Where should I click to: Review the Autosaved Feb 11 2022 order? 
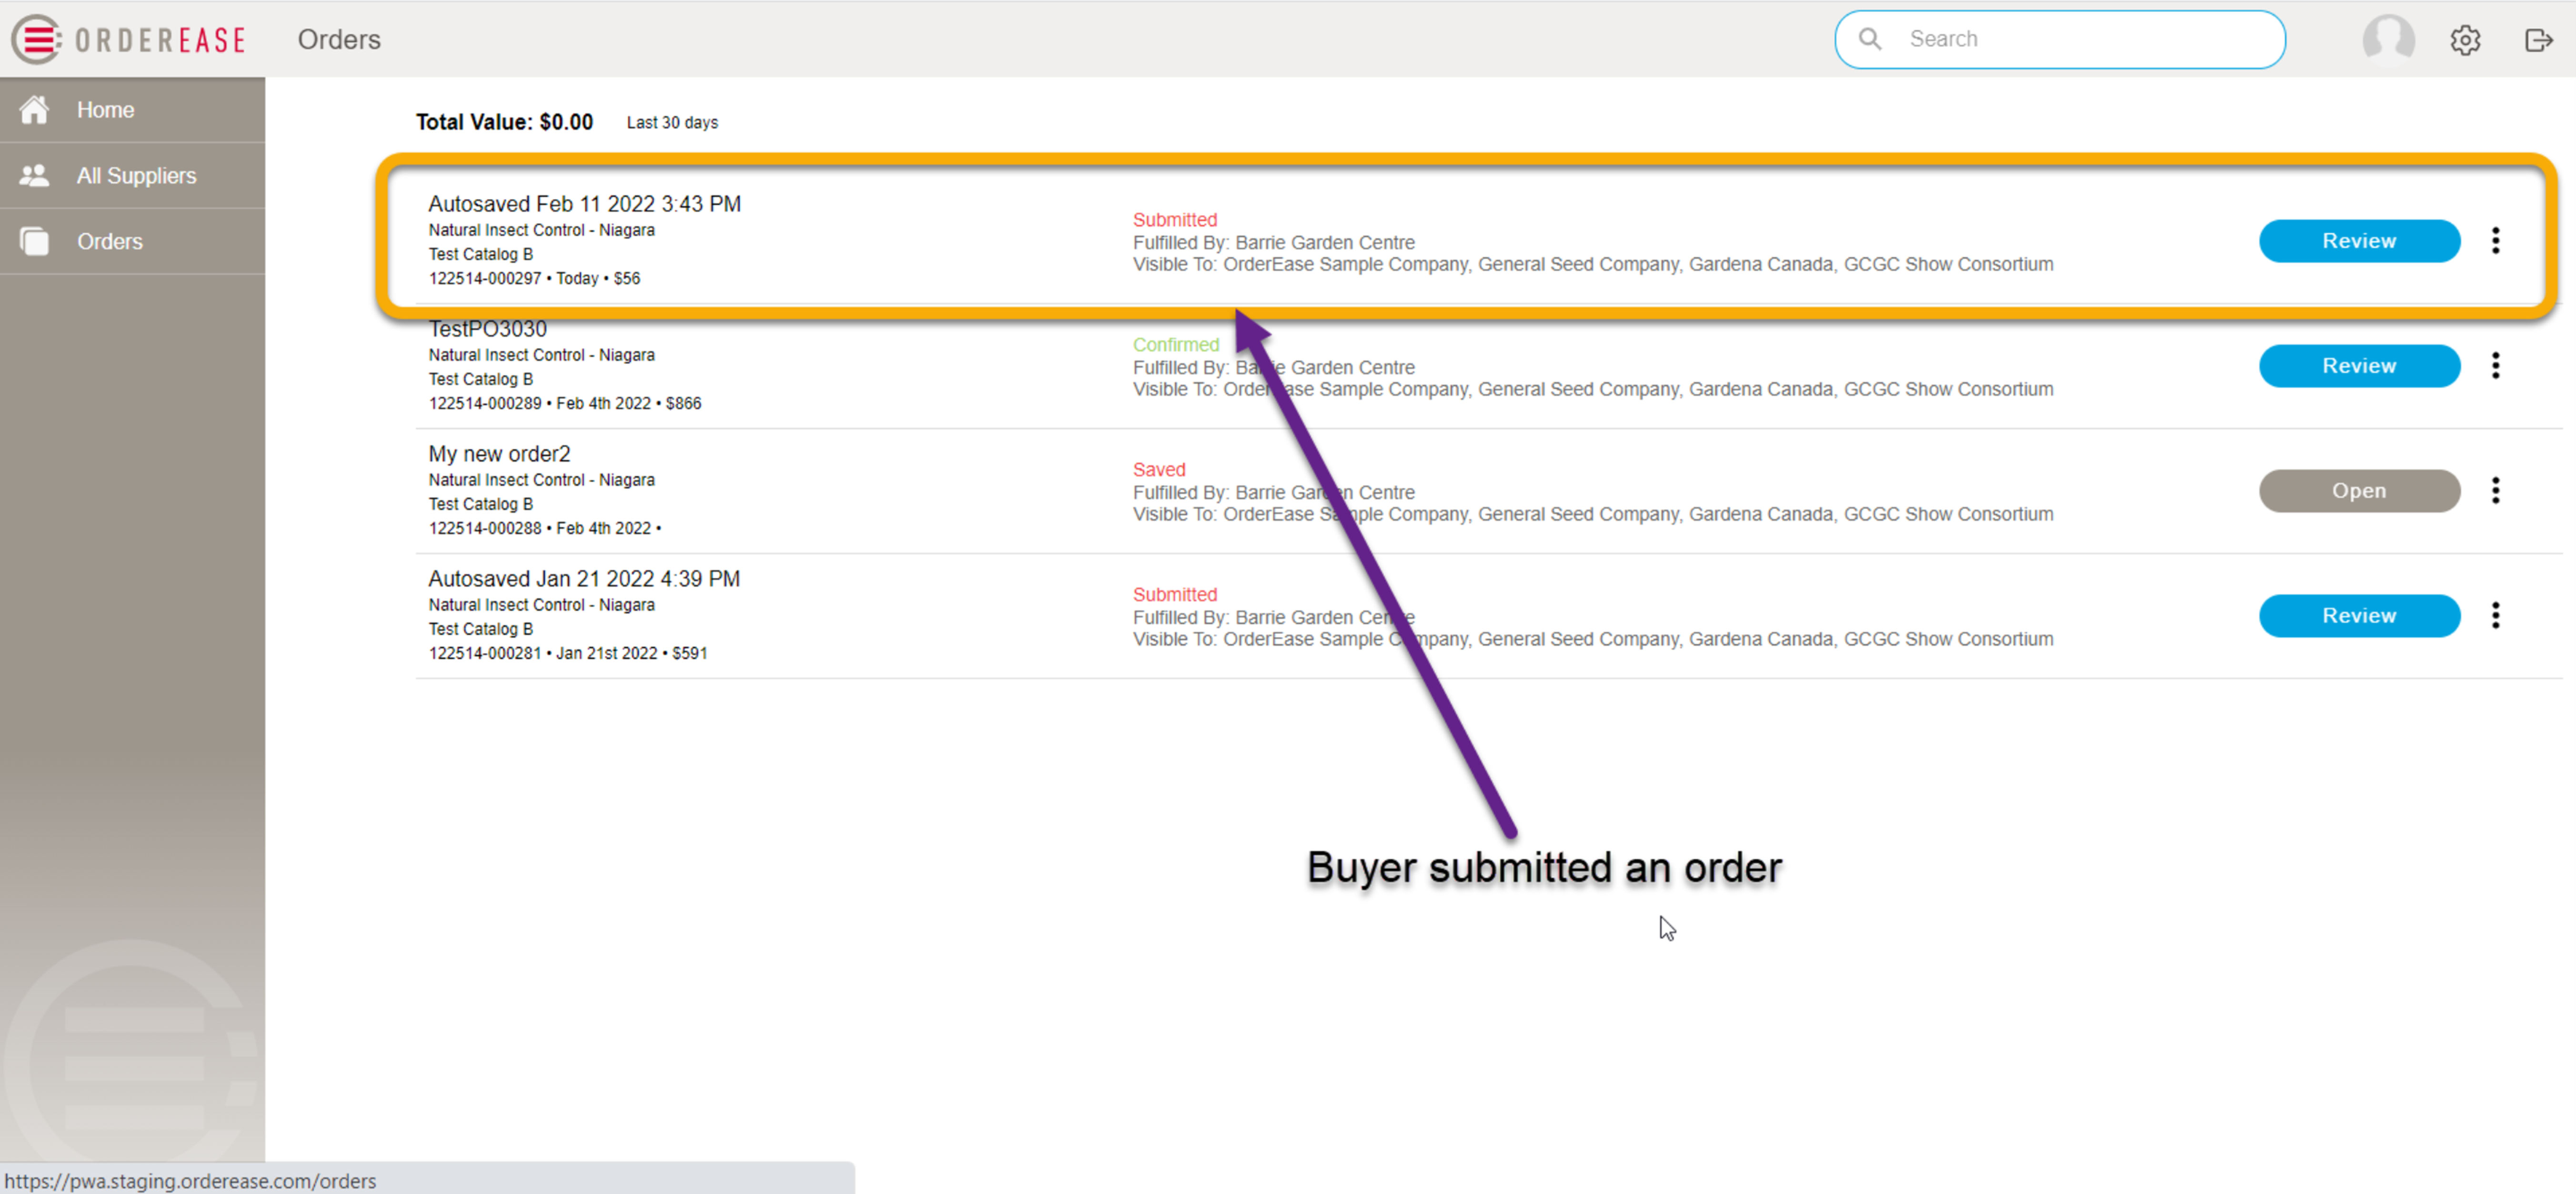(2358, 240)
